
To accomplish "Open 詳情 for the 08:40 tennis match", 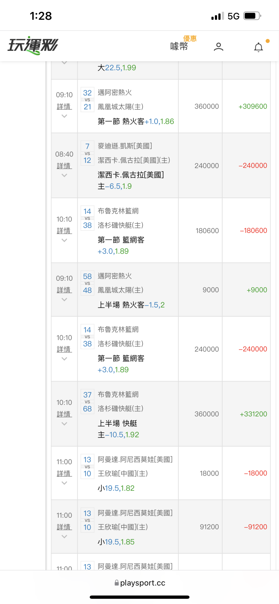I will pyautogui.click(x=64, y=166).
